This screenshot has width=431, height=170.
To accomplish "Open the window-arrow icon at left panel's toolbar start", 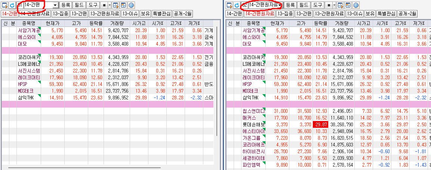I will click(5, 5).
